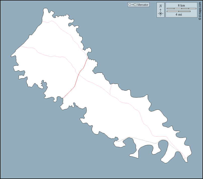203x179 pixels.
Task: Click the kilometre scale bar
Action: pyautogui.click(x=181, y=9)
